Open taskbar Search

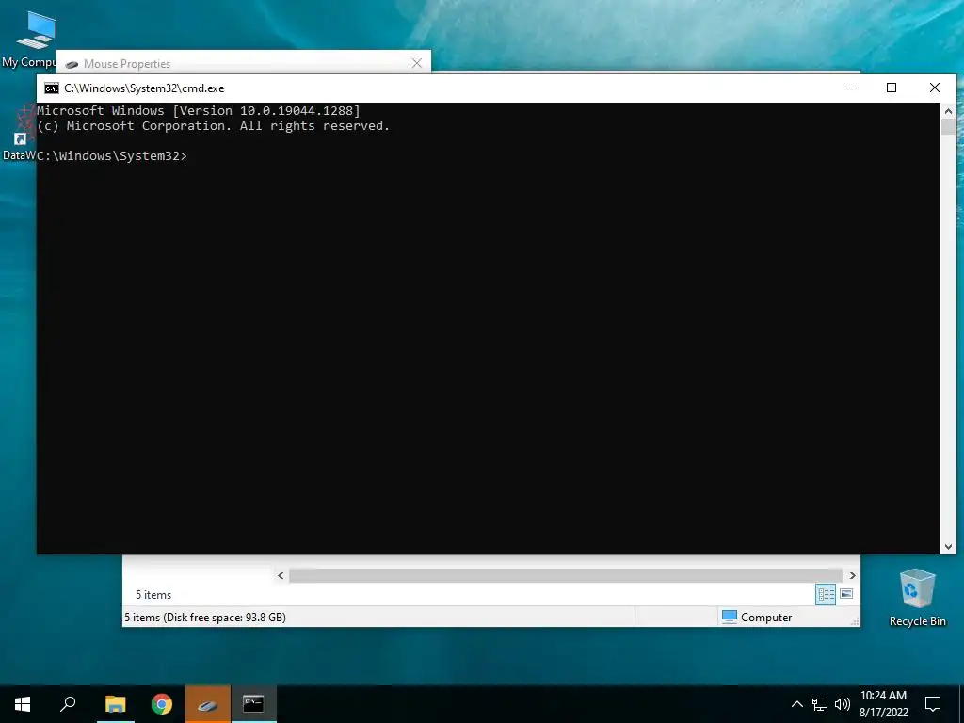tap(68, 704)
